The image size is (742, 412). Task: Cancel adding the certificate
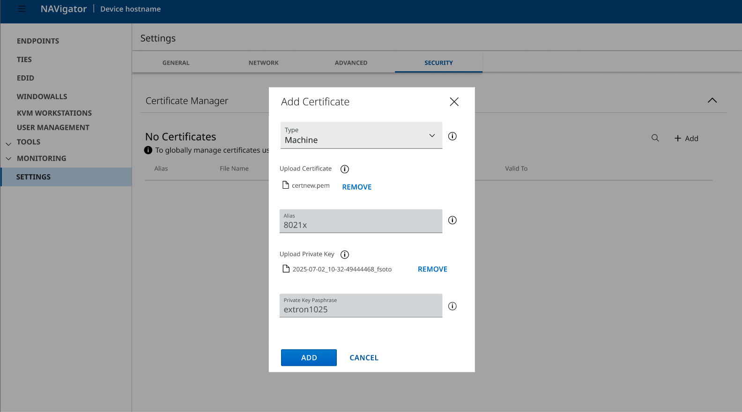click(364, 358)
